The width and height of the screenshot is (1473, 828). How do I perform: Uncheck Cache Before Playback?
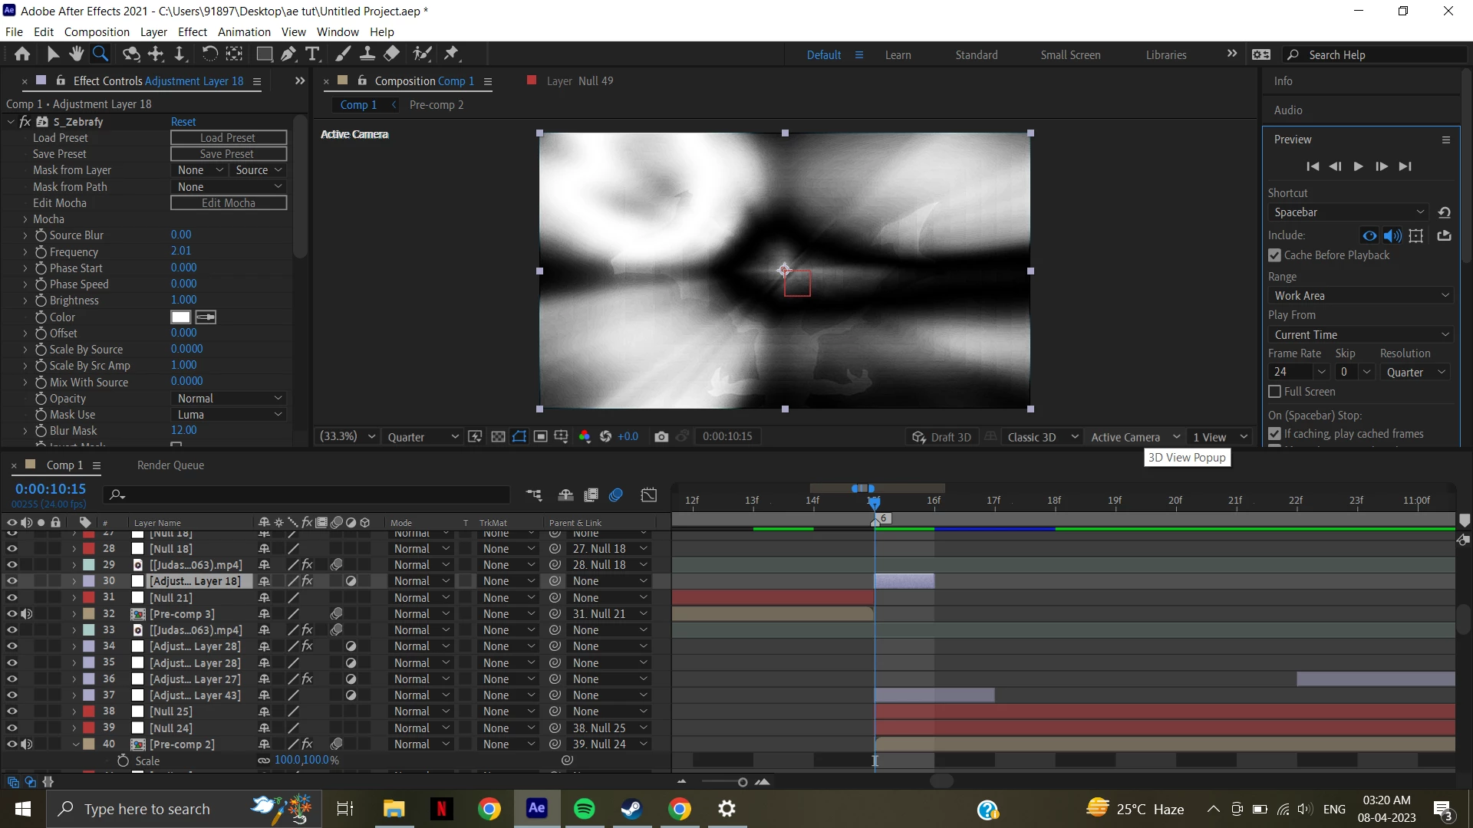point(1275,255)
